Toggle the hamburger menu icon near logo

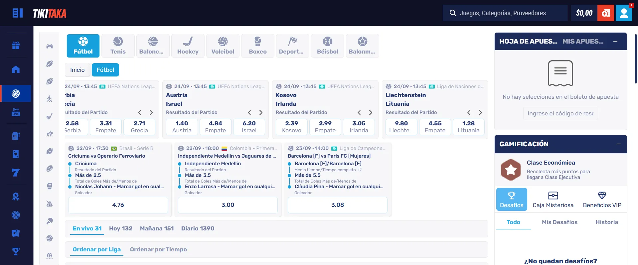pos(17,13)
